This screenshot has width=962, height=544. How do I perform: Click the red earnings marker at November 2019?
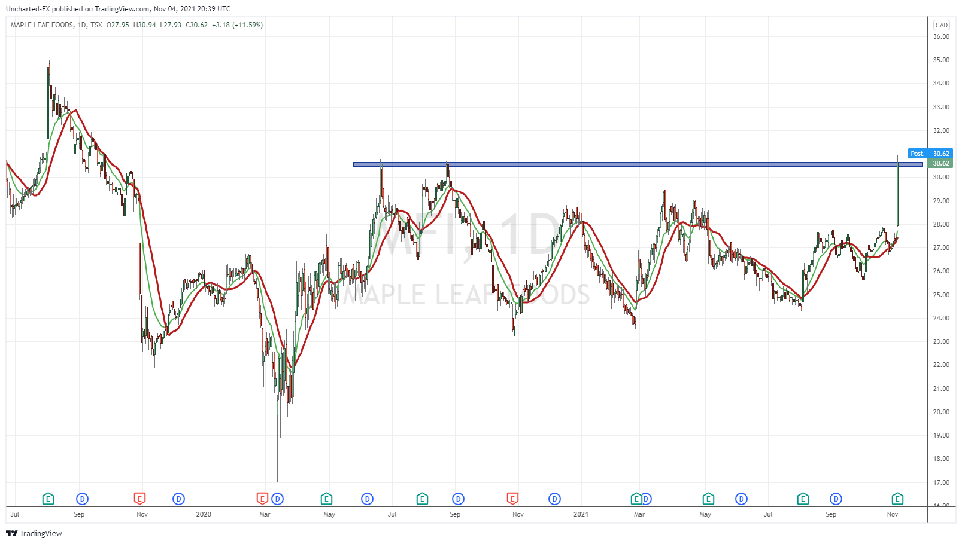139,499
